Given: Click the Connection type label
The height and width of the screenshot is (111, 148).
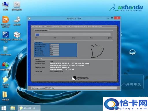Looking at the screenshot, I should 40,61.
